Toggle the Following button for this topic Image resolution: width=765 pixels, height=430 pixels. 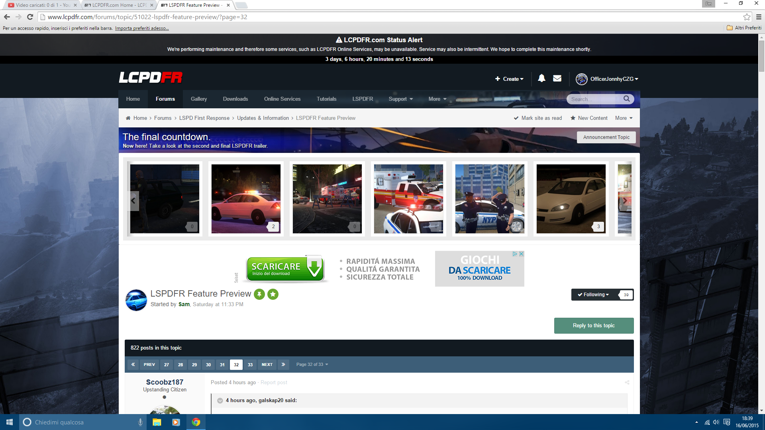(x=593, y=295)
